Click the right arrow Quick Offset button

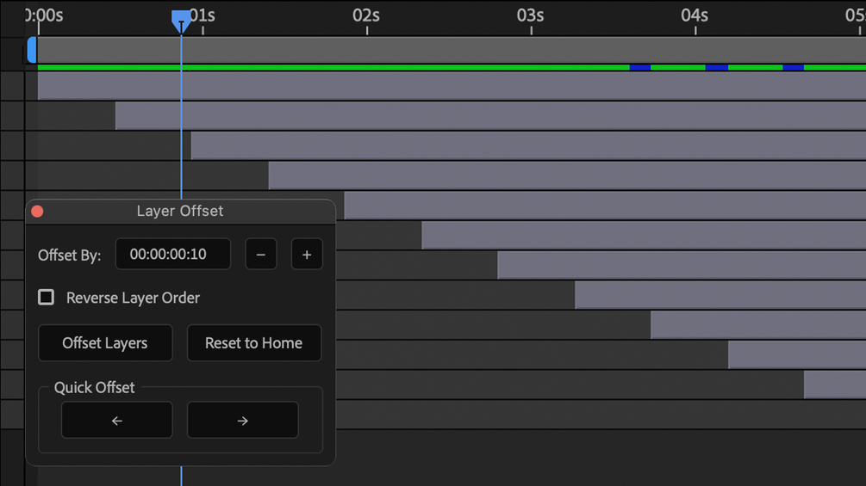pyautogui.click(x=243, y=421)
